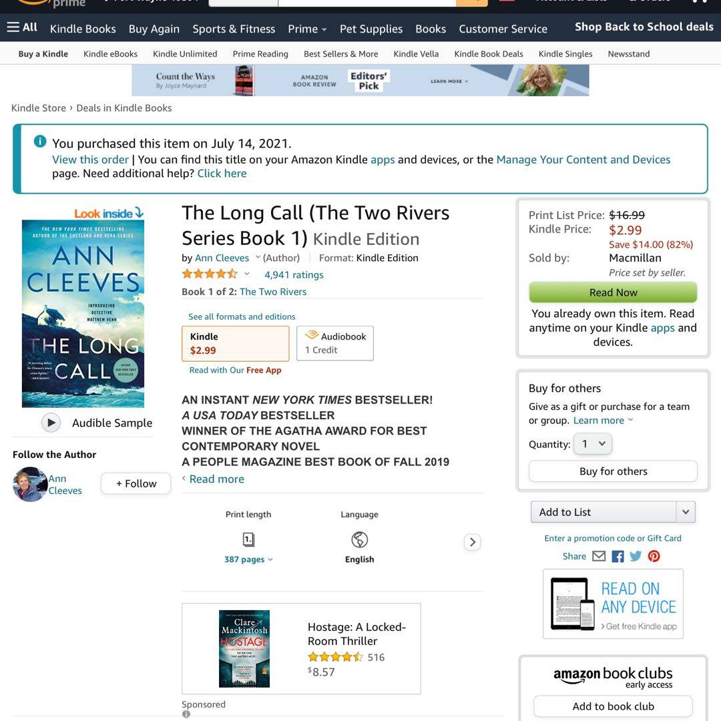The image size is (721, 721).
Task: Click Hostage sponsored book thumbnail
Action: [244, 649]
